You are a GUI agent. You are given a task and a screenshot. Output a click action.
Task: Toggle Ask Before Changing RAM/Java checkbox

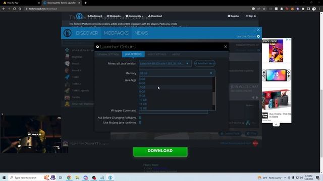click(140, 118)
